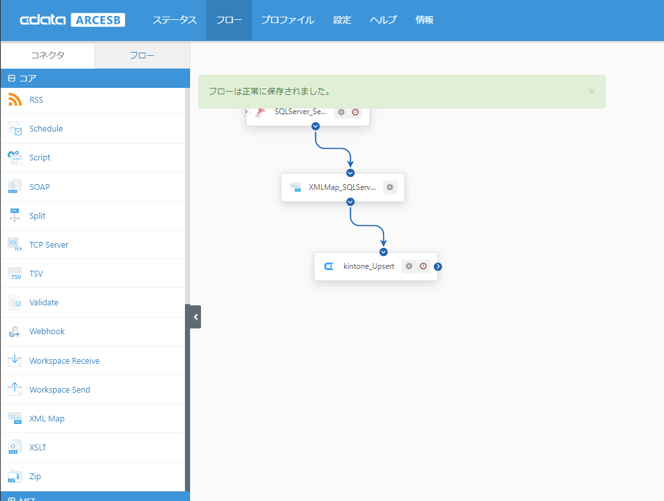Collapse the left connector sidebar
The width and height of the screenshot is (664, 501).
click(195, 317)
